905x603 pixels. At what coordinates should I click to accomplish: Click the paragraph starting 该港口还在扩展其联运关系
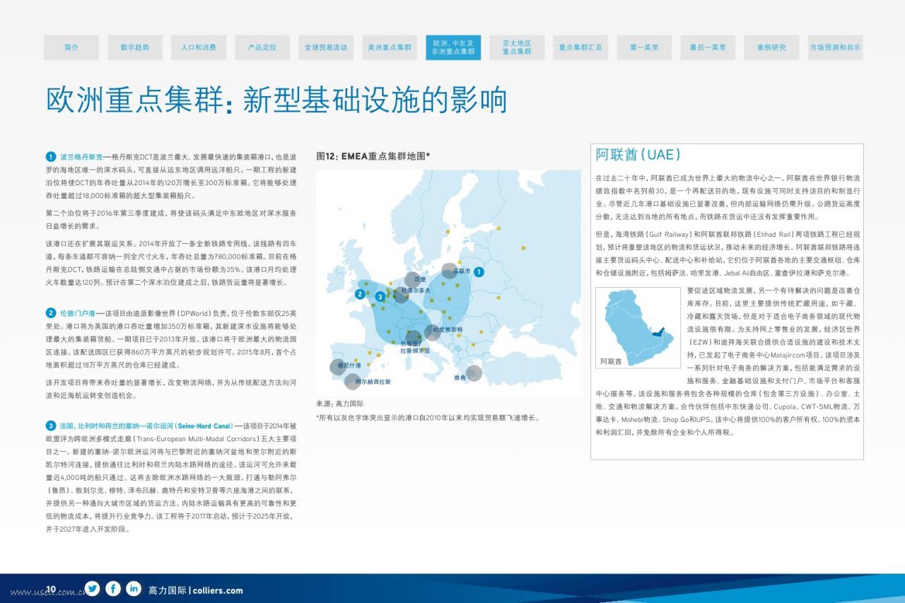171,262
